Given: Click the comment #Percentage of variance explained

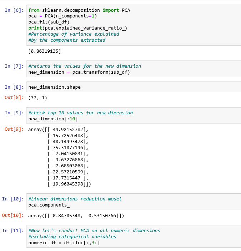Looking at the screenshot, I should coord(74,34).
